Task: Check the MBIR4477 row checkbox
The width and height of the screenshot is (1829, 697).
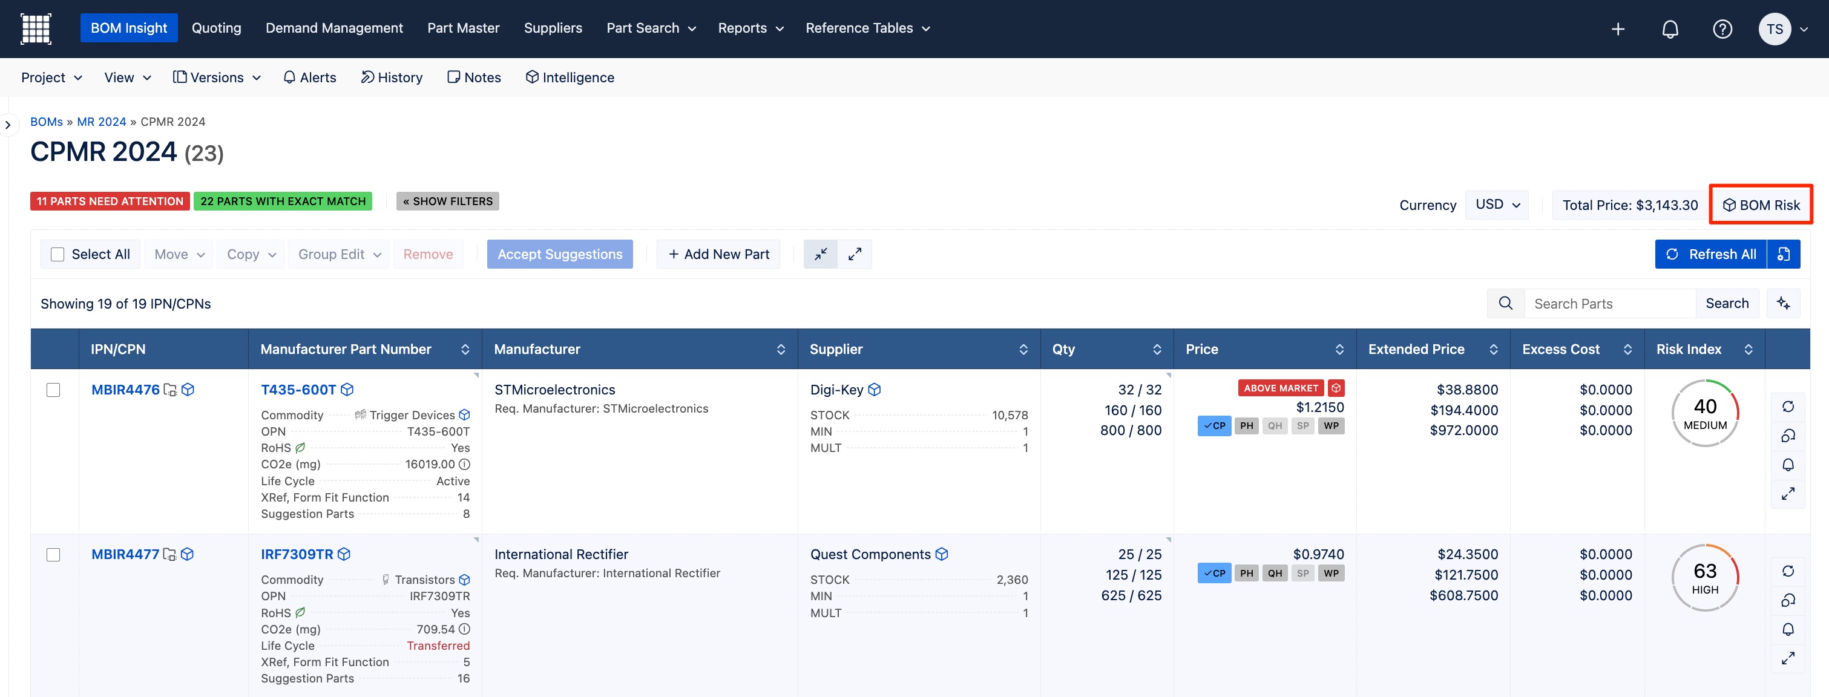Action: pos(53,554)
